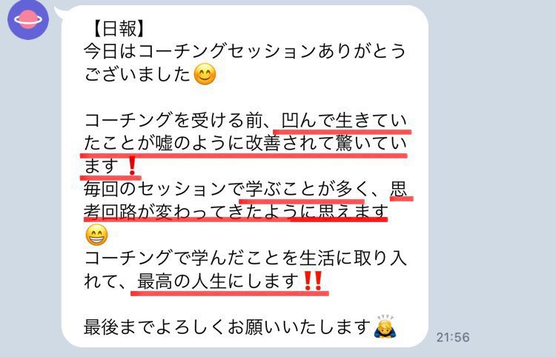Viewport: 556px width, 357px height.
Task: Tap the double red exclamation marks
Action: click(313, 281)
